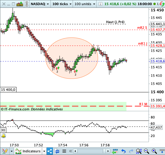Click the red 15 391,4 price tag
165x155 pixels.
coord(158,106)
